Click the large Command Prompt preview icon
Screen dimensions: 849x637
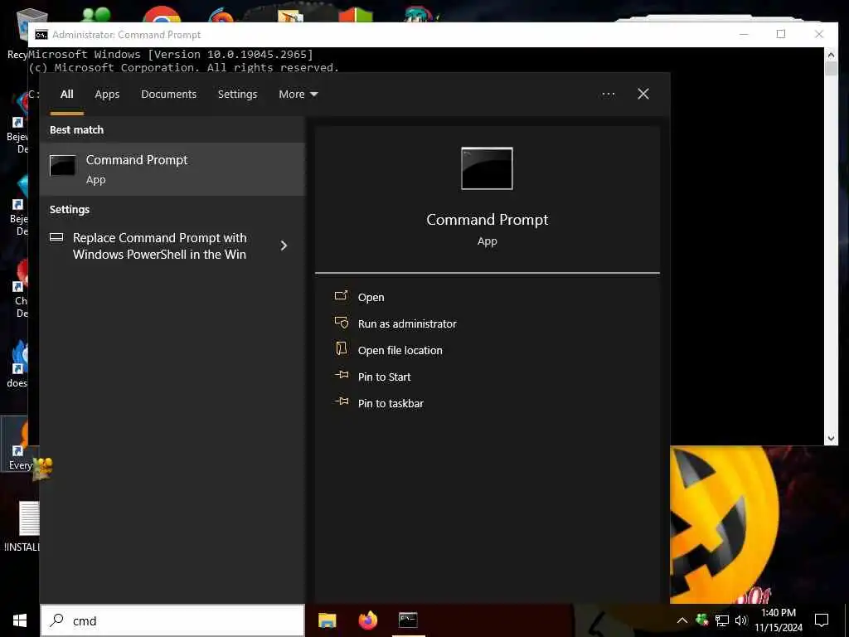[487, 168]
